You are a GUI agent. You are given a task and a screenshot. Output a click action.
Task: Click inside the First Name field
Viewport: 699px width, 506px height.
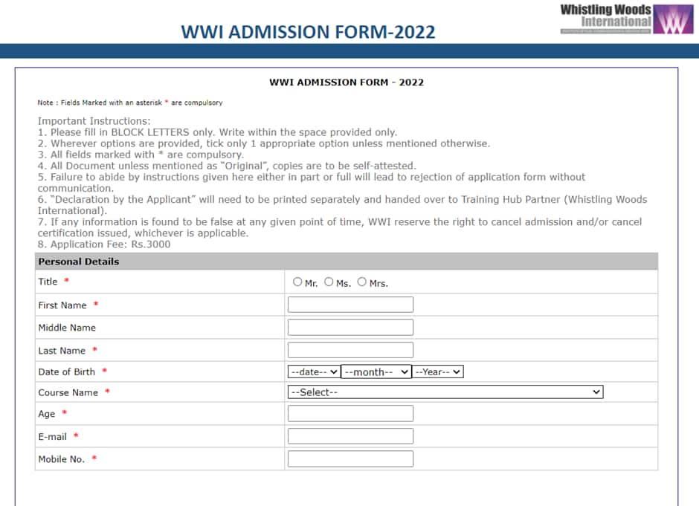[349, 304]
